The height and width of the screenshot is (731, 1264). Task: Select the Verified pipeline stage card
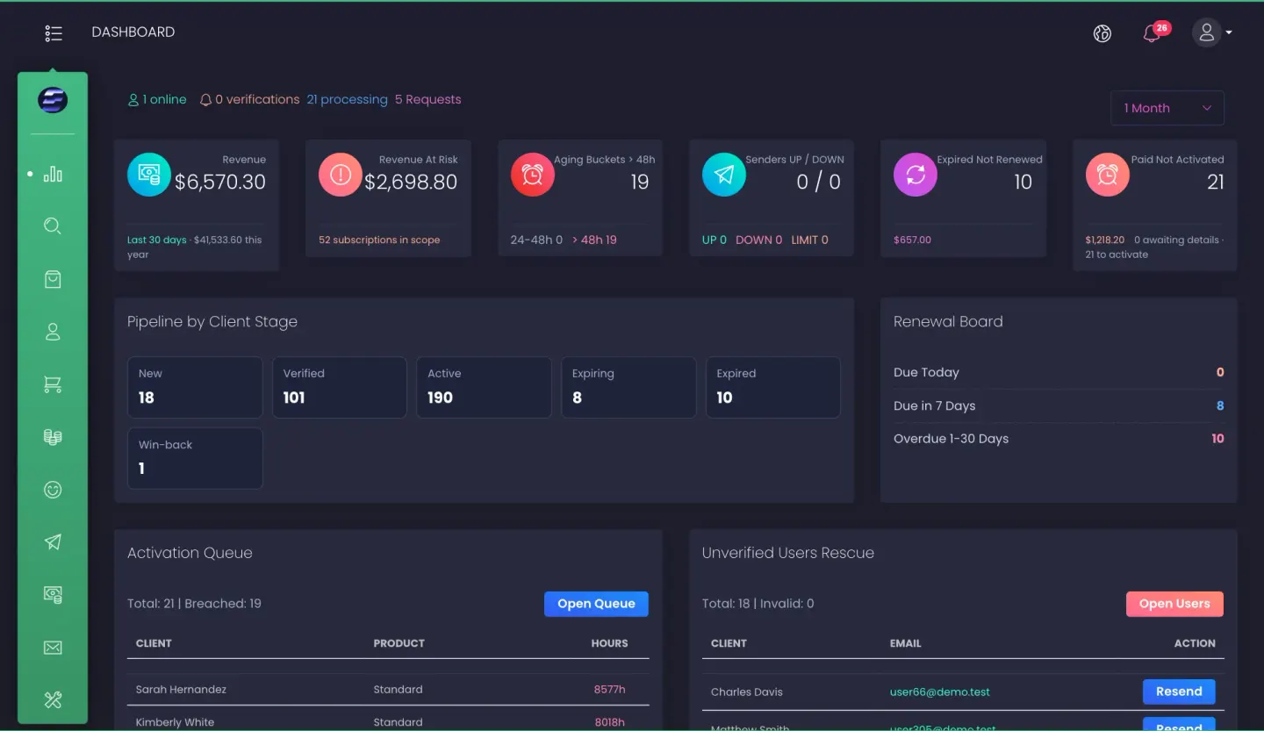[340, 387]
